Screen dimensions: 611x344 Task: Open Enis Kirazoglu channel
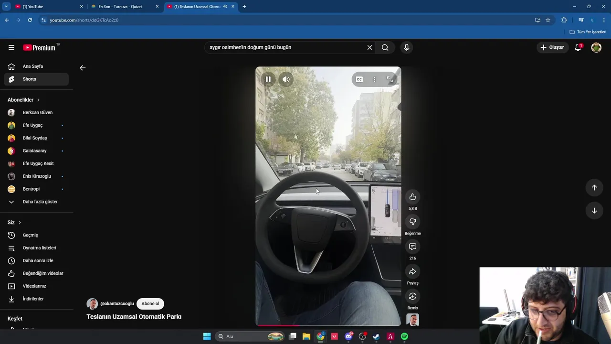[x=36, y=176]
